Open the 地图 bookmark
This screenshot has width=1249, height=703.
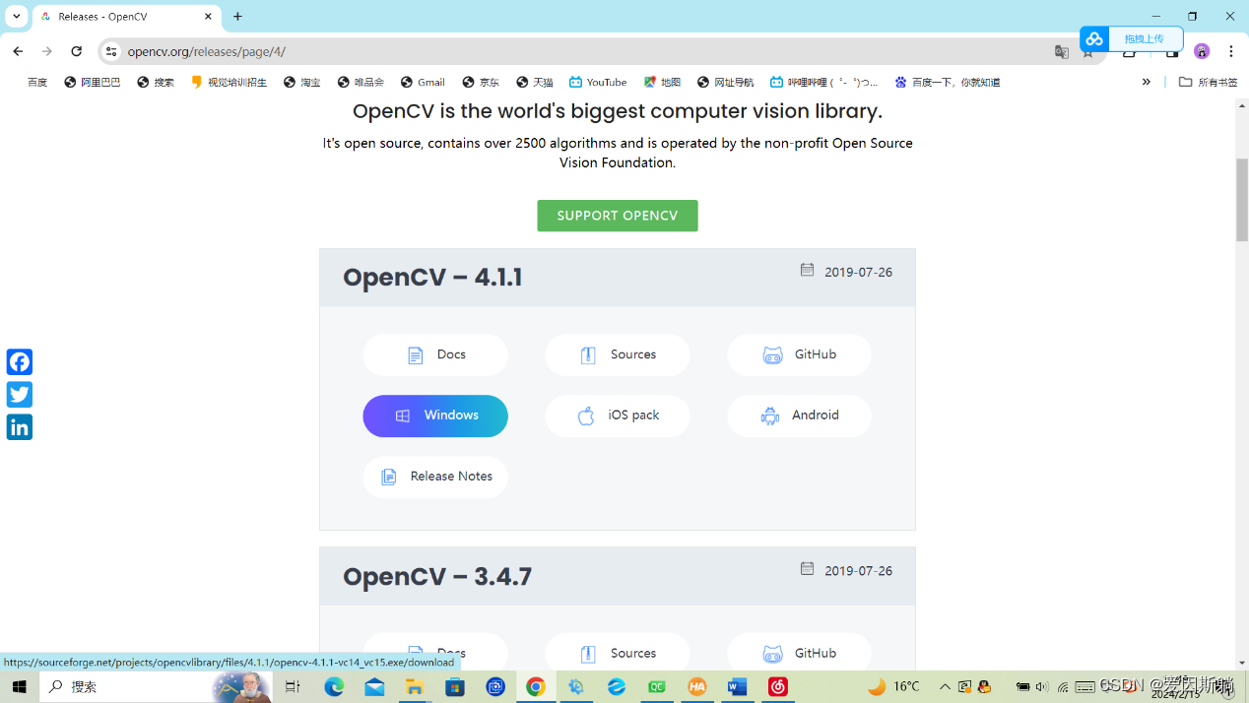point(662,82)
